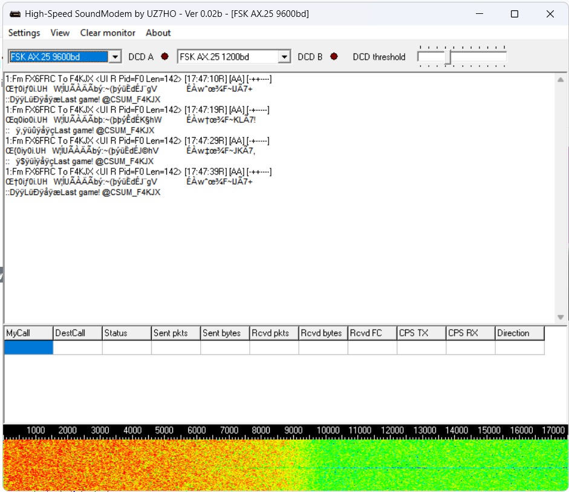Screen dimensions: 569x492
Task: Open the About menu item
Action: point(158,33)
